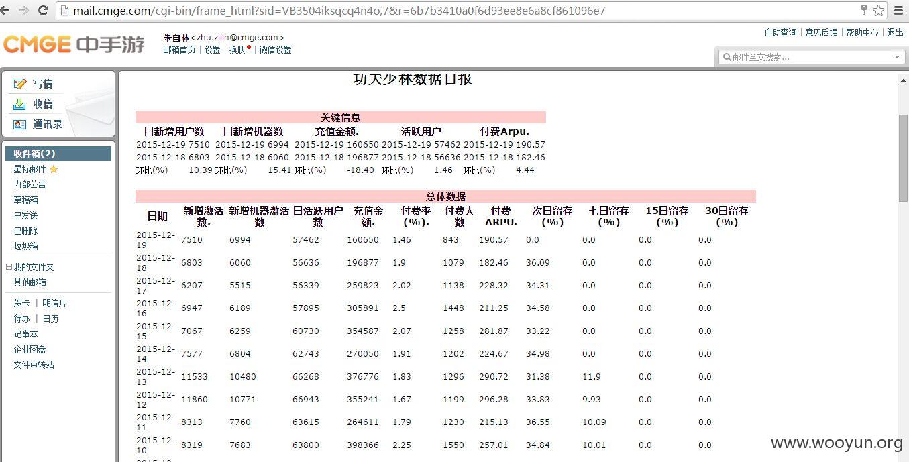Open 企业网盘 enterprise drive
Screen dimensions: 909x462
[30, 349]
